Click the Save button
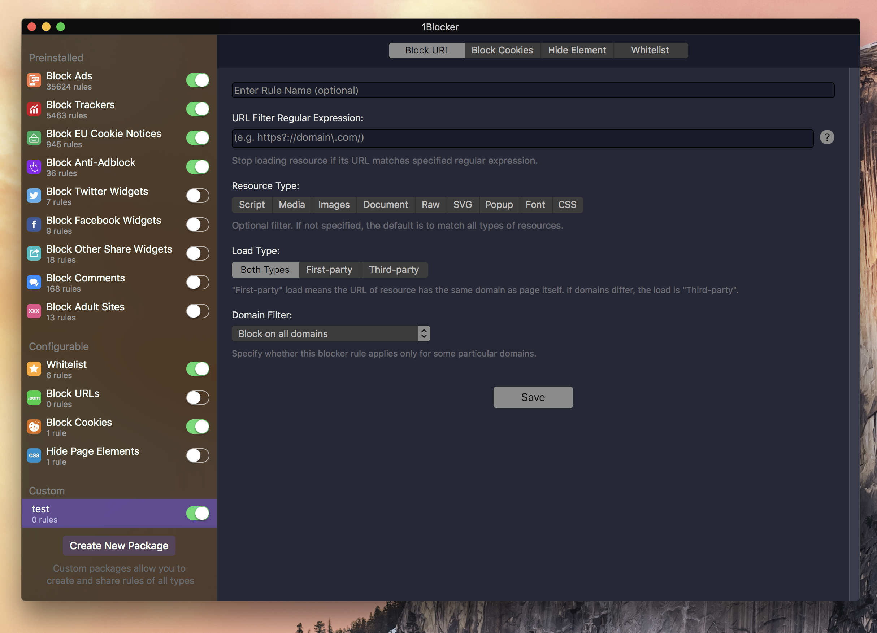877x633 pixels. pos(533,397)
